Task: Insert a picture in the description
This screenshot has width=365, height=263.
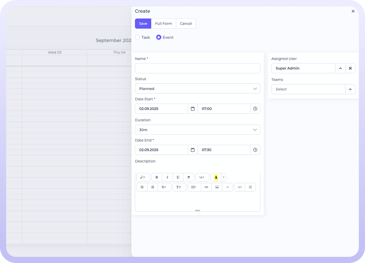Action: [x=217, y=187]
